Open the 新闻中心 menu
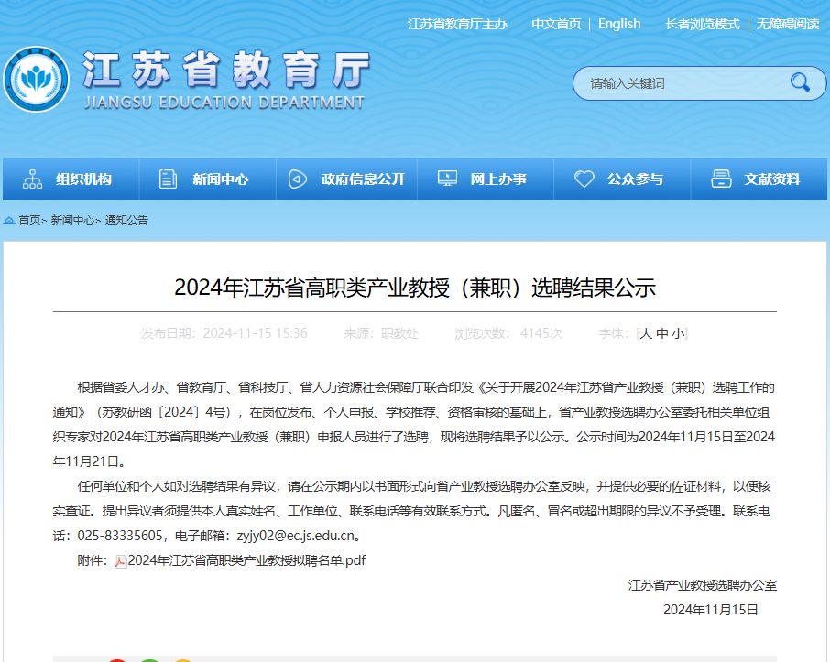The image size is (830, 662). (x=207, y=179)
